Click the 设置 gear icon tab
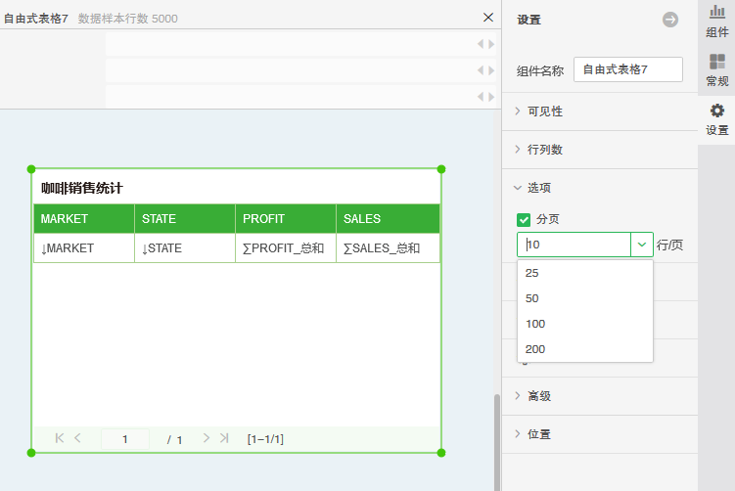Screen dimensions: 735x491 (716, 118)
